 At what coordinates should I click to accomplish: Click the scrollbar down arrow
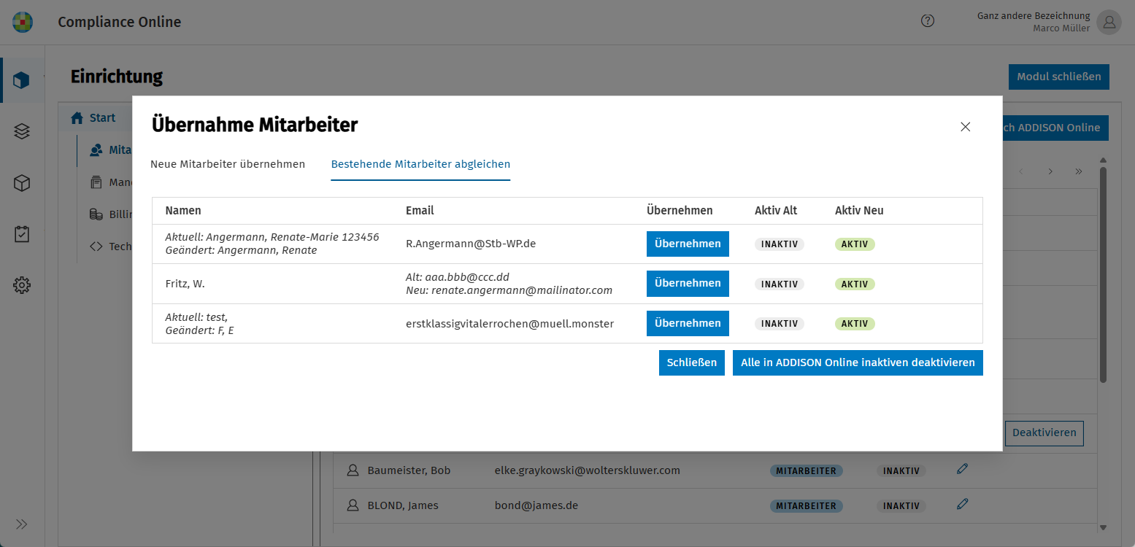(1103, 527)
